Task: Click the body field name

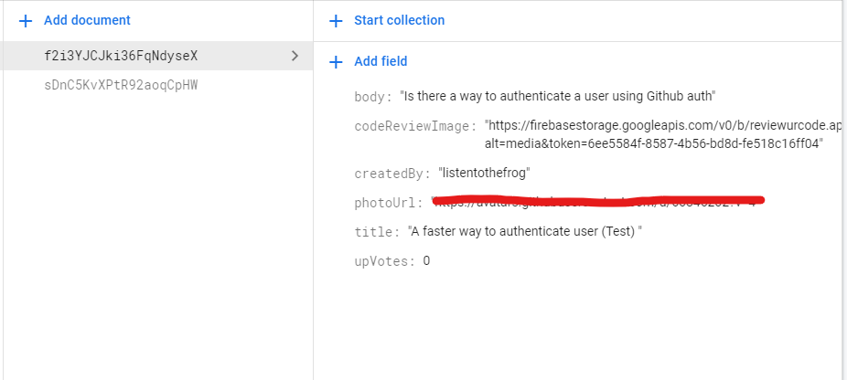Action: tap(372, 97)
